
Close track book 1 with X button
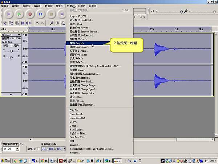point(3,35)
